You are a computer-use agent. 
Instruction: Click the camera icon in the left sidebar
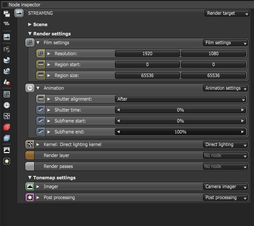(x=6, y=50)
